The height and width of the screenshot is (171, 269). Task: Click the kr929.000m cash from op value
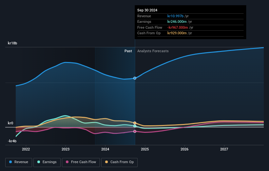click(177, 33)
